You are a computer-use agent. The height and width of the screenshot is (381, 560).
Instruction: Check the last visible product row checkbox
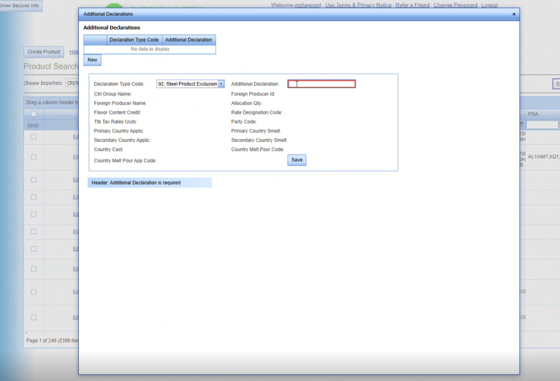coord(34,317)
